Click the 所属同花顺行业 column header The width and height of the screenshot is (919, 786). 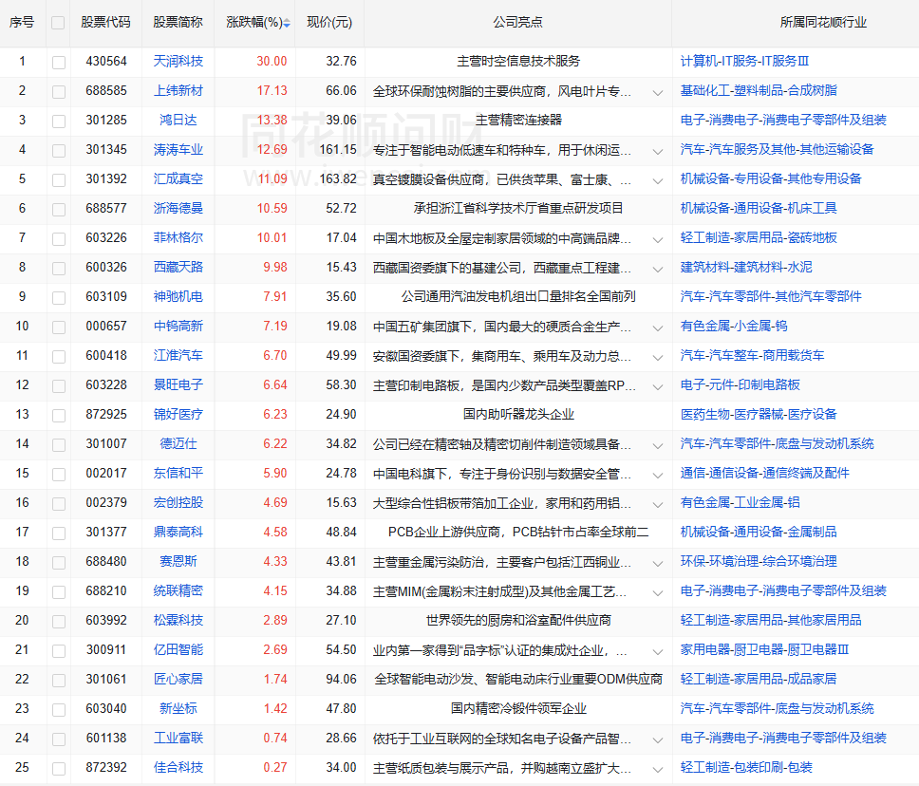(x=823, y=22)
